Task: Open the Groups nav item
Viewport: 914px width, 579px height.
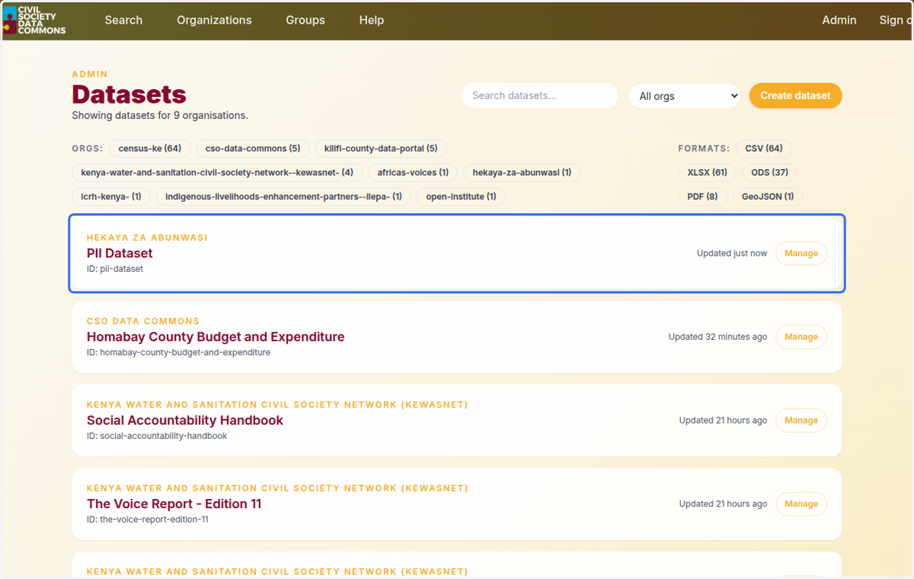Action: pyautogui.click(x=305, y=21)
